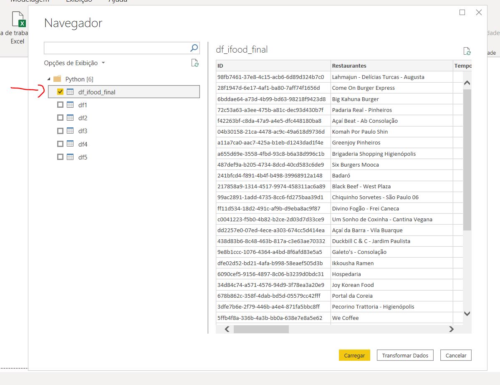Maximize the Navegador dialog
The height and width of the screenshot is (385, 500).
462,13
